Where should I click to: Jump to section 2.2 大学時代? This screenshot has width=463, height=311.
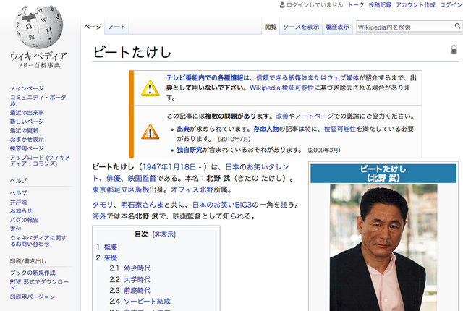tap(137, 279)
